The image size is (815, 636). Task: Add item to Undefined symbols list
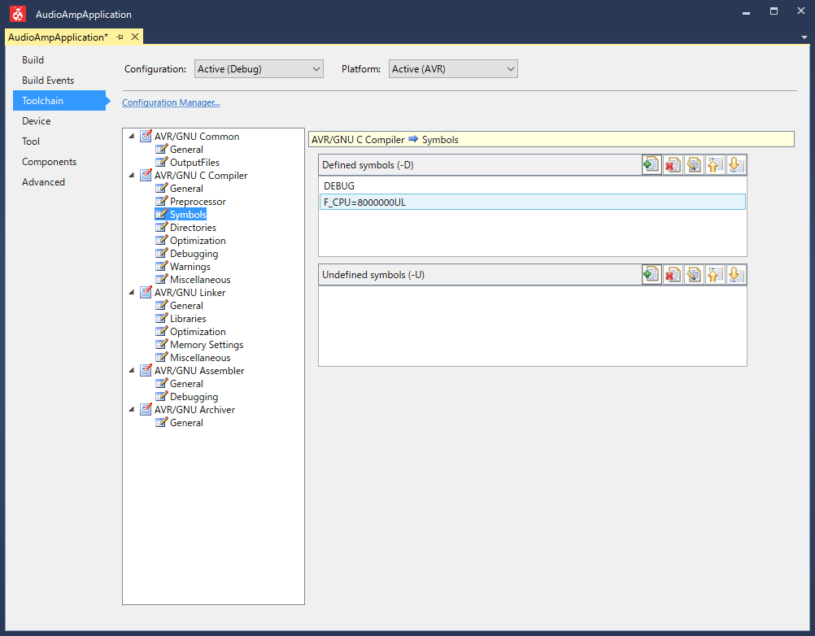pos(652,274)
